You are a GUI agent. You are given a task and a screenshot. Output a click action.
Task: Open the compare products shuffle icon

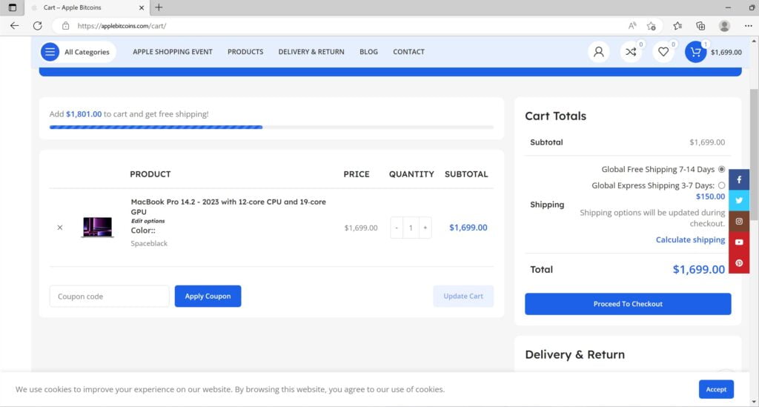(x=631, y=52)
